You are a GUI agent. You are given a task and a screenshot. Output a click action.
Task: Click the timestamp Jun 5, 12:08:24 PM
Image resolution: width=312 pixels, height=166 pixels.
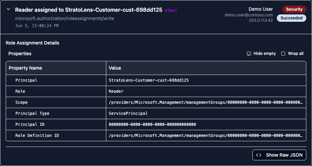pyautogui.click(x=37, y=26)
